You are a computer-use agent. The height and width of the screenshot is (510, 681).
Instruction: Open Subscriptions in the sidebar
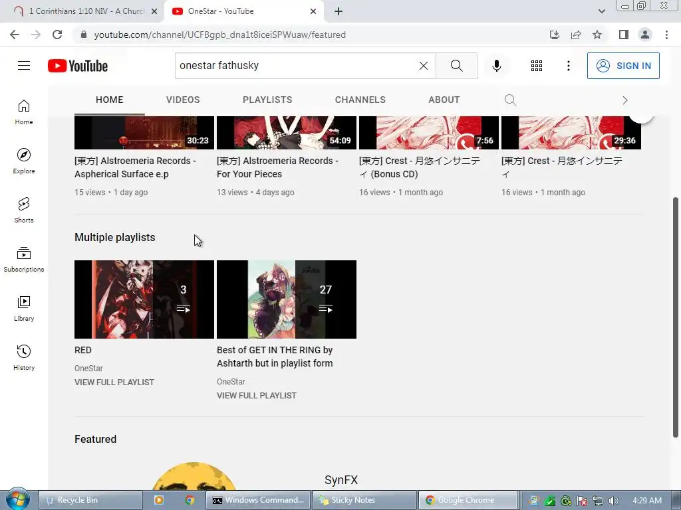coord(24,260)
